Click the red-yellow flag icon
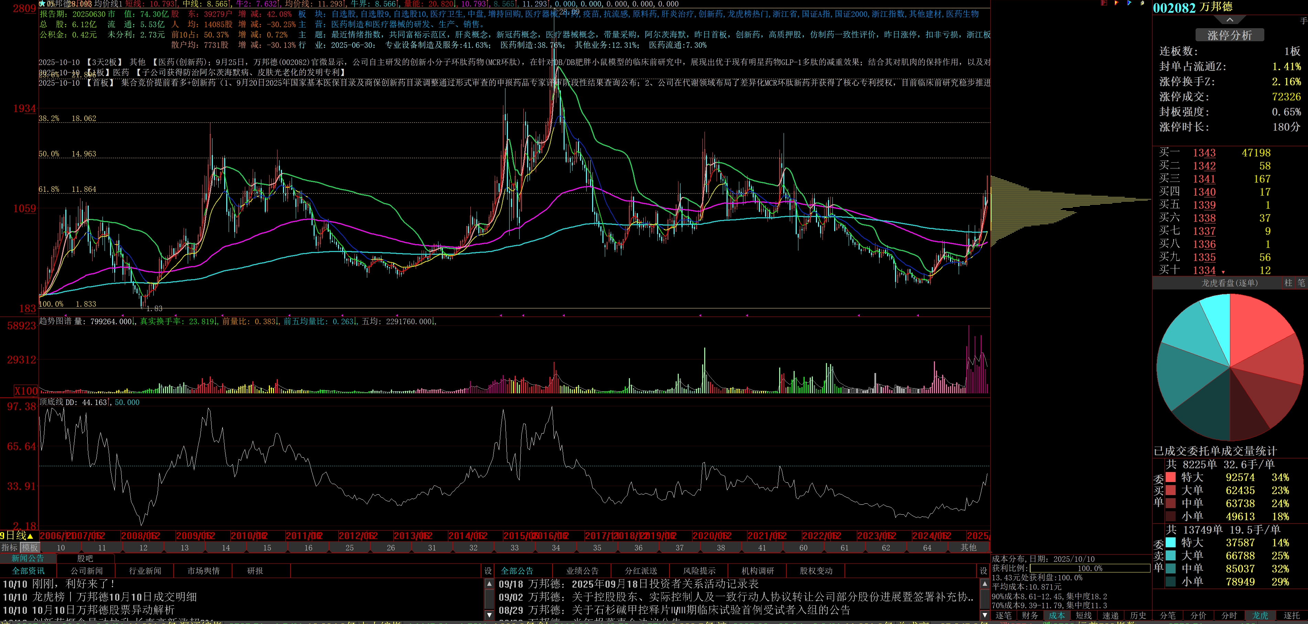Screen dimensions: 1308x624 [x=1116, y=3]
